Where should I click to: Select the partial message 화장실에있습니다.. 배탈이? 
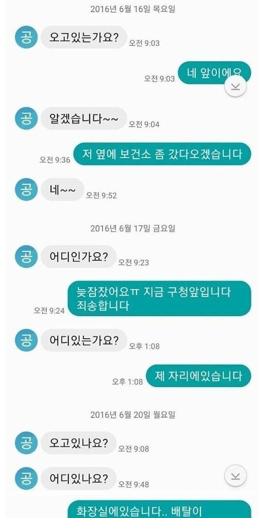(159, 509)
